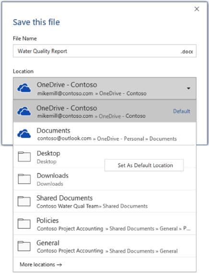The height and width of the screenshot is (275, 209).
Task: Click the Contoso Water Qual Team path text
Action: [92, 206]
